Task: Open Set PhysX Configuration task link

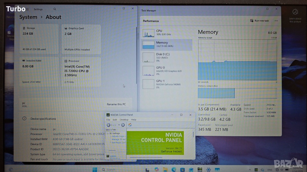Action: (119, 142)
